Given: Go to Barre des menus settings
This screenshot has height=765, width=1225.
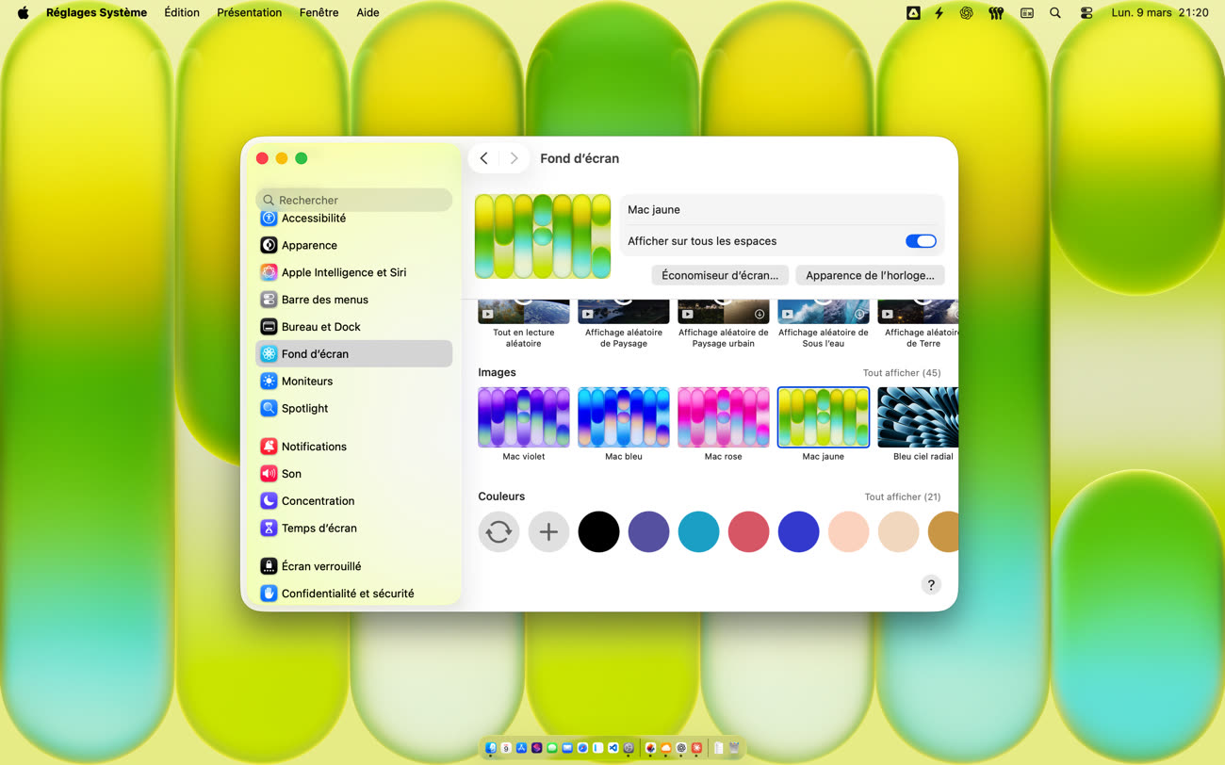Looking at the screenshot, I should coord(324,300).
